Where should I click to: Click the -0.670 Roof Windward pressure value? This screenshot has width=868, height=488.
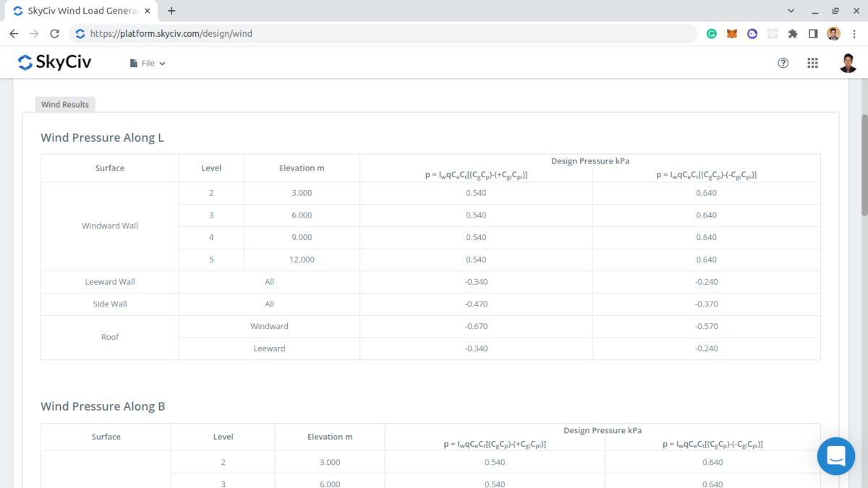[476, 326]
